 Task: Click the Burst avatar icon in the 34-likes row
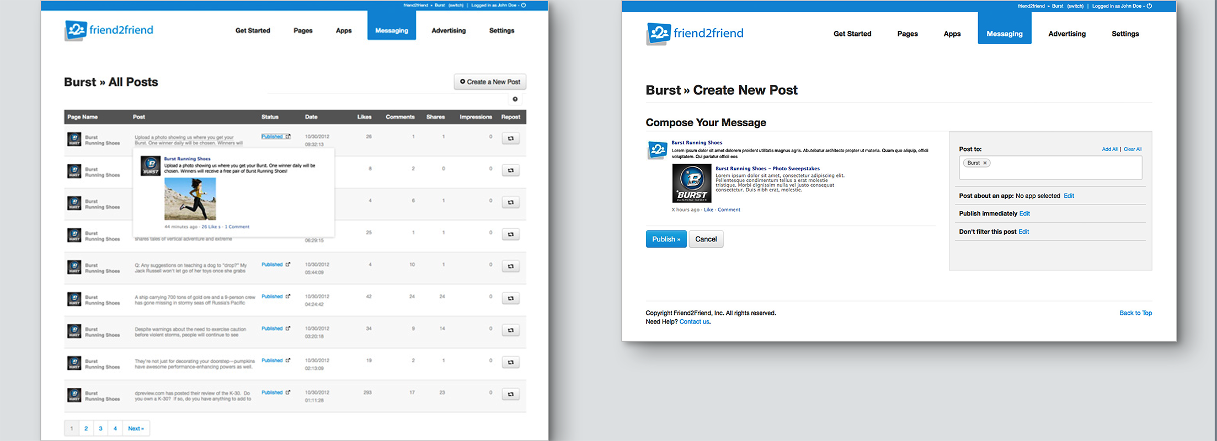click(74, 331)
